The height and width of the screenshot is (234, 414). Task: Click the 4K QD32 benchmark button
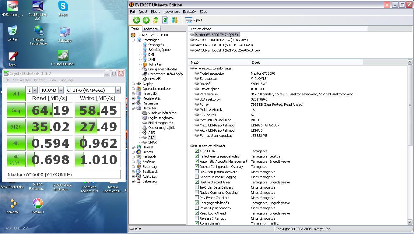16,160
